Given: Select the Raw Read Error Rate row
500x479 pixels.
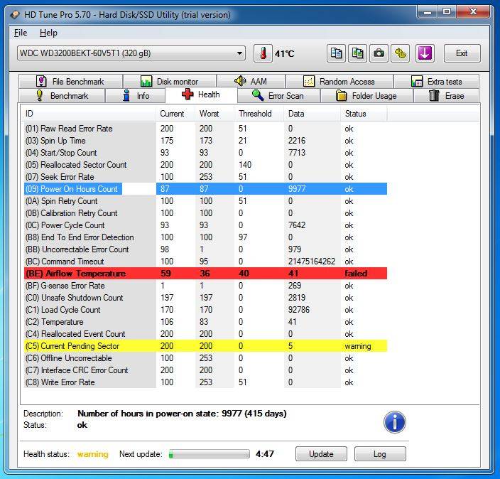Looking at the screenshot, I should tap(206, 129).
